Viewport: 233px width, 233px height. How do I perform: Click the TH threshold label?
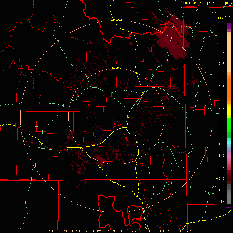coord(222,202)
